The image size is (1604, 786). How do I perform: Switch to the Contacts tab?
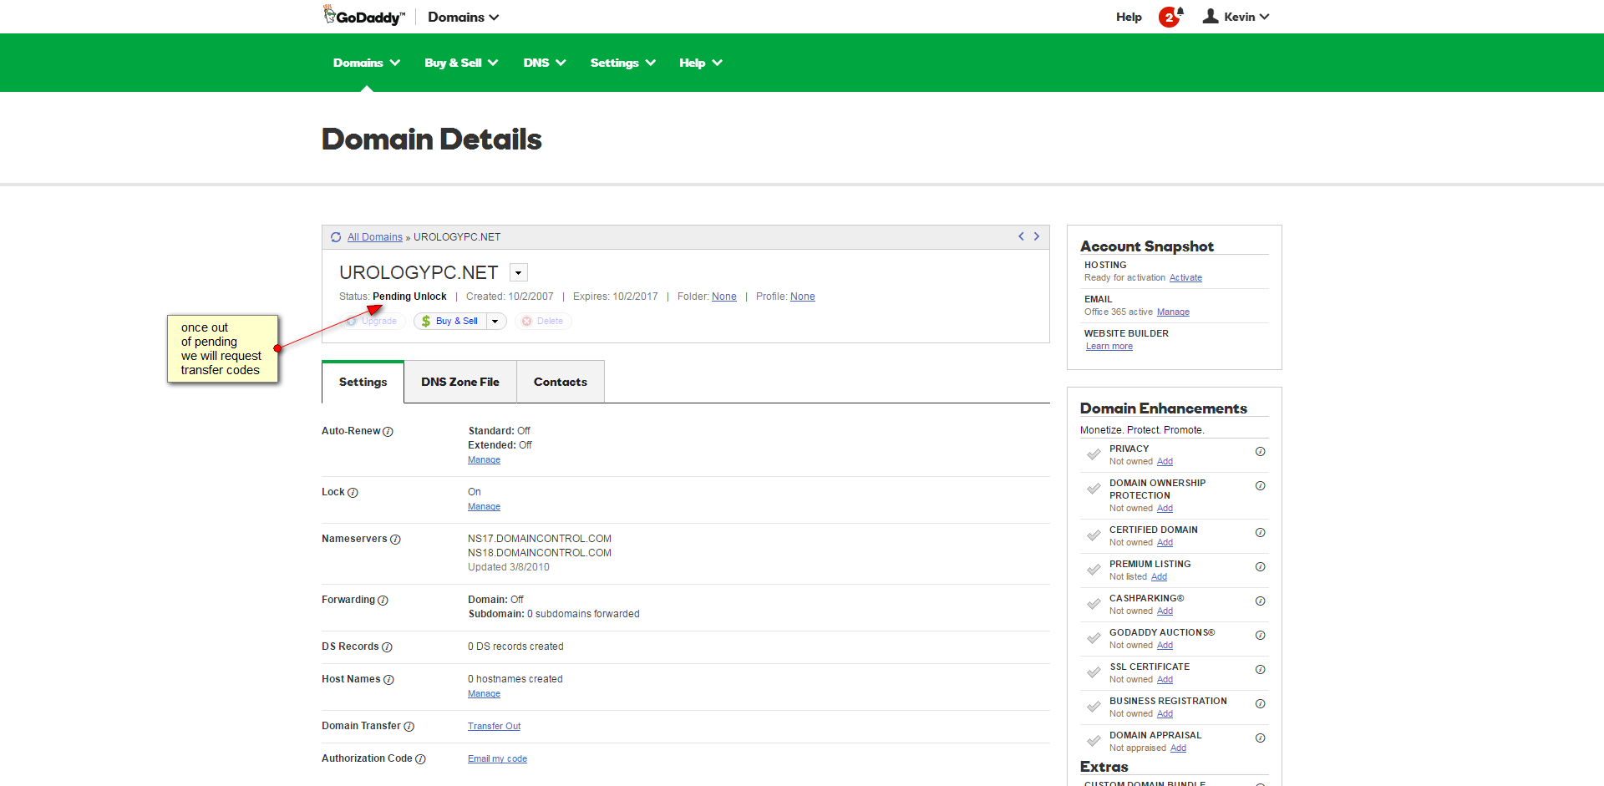click(x=561, y=383)
